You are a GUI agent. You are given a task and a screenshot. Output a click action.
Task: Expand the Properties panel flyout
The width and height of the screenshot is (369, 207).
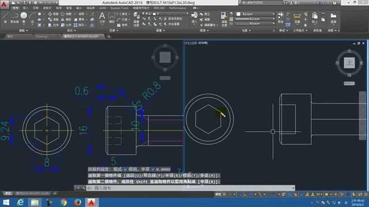(246, 30)
